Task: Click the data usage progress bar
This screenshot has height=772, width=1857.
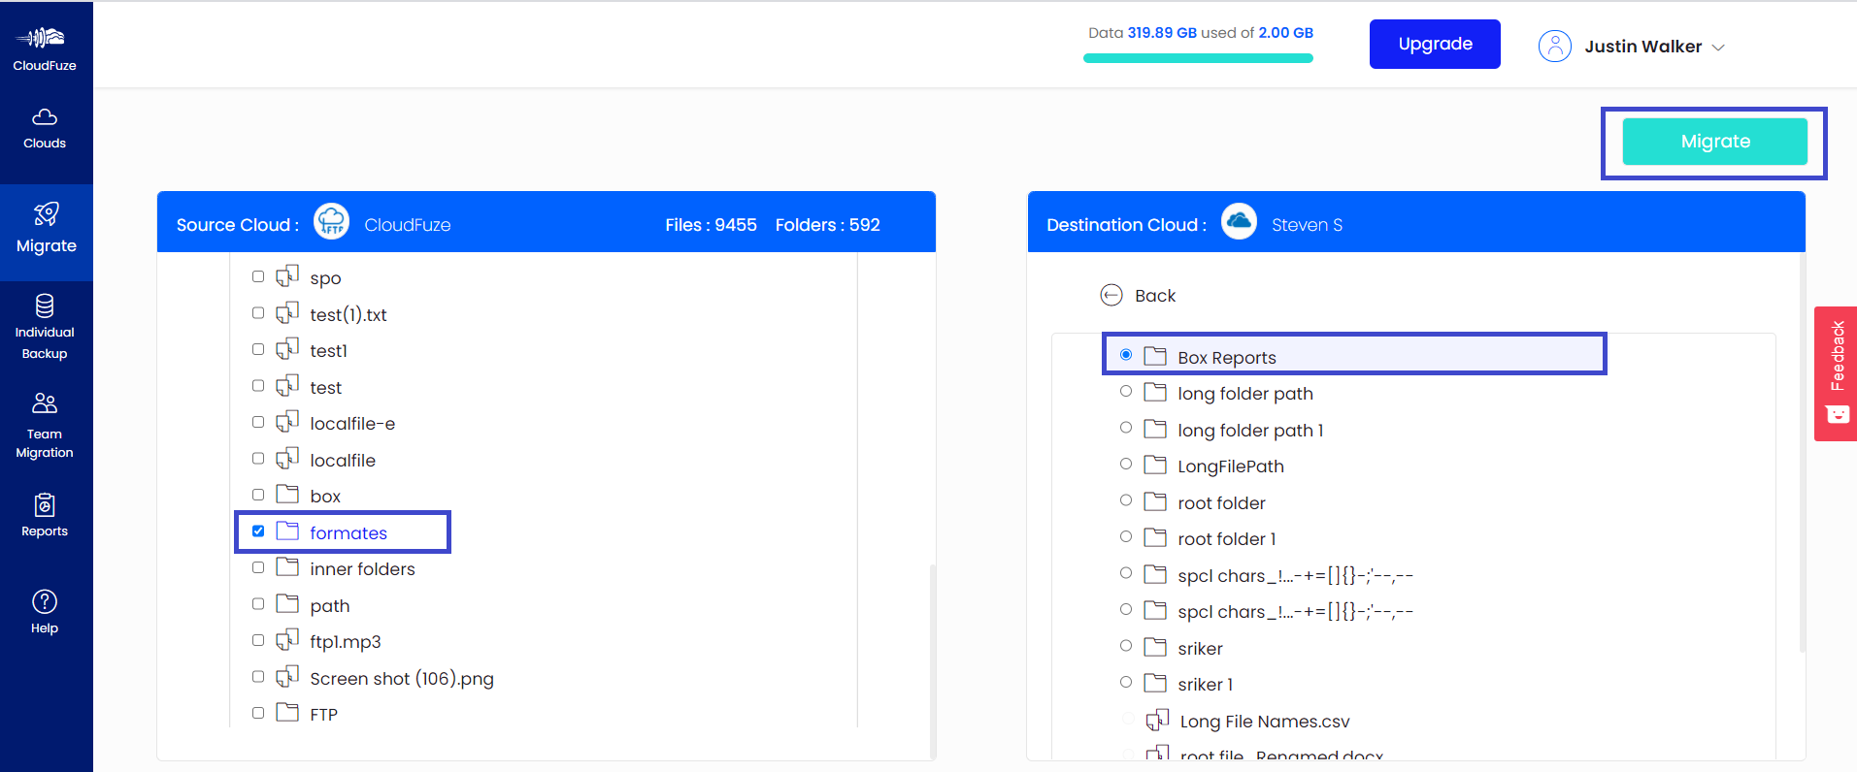Action: pos(1198,58)
